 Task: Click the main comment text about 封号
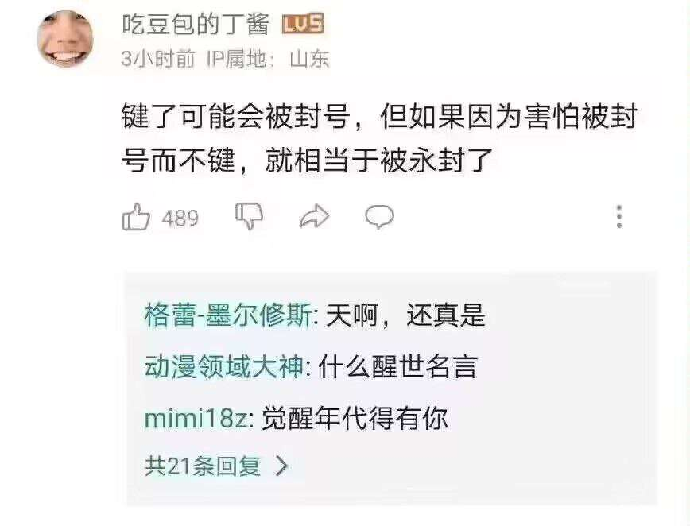pyautogui.click(x=379, y=138)
